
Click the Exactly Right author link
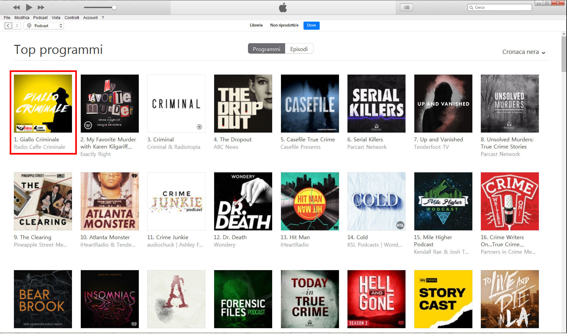96,154
